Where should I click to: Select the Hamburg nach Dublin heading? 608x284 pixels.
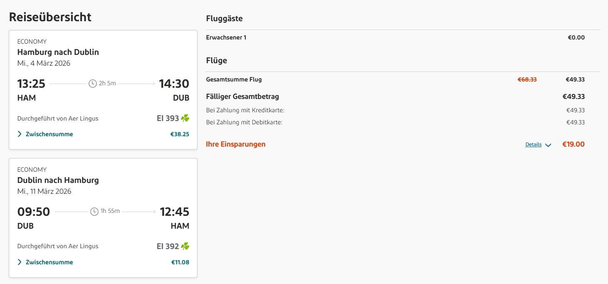[x=58, y=52]
